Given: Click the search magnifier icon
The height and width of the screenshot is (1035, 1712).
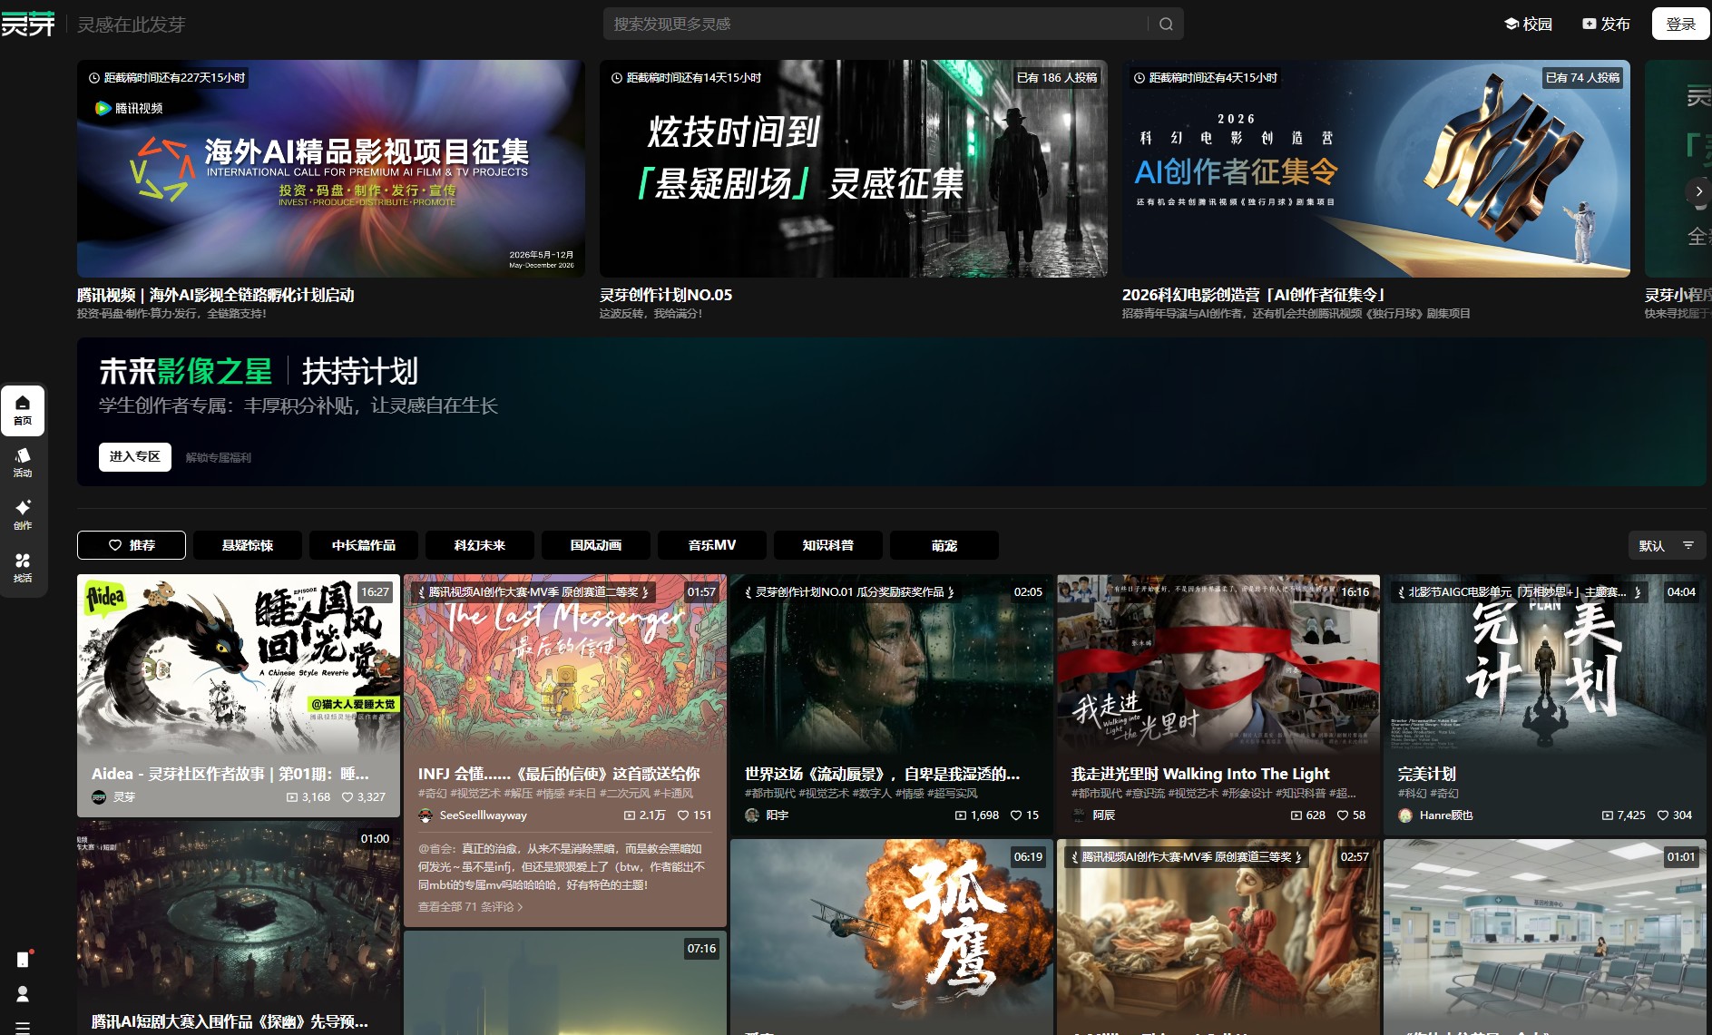Looking at the screenshot, I should pyautogui.click(x=1166, y=24).
